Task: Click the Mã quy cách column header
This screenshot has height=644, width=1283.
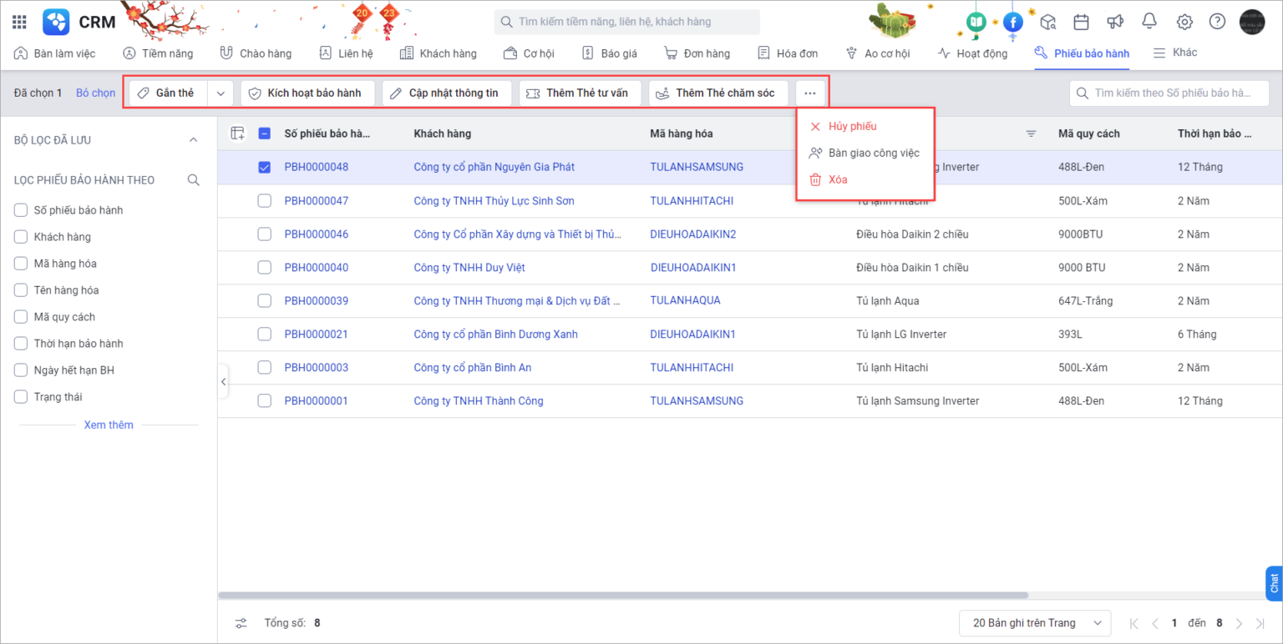Action: click(1088, 133)
